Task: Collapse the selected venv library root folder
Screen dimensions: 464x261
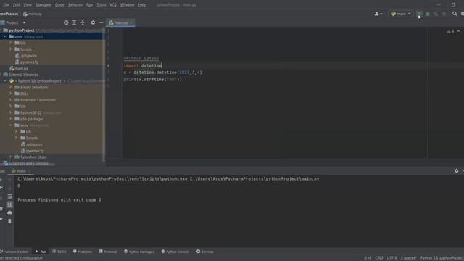Action: (x=5, y=37)
